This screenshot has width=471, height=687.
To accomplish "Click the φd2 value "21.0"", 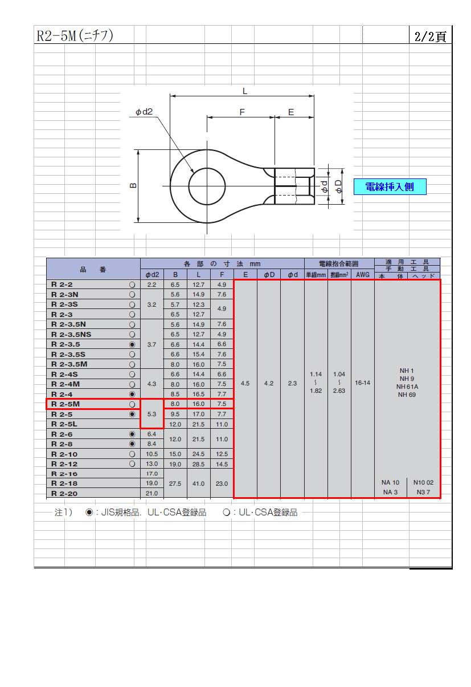I will click(x=151, y=494).
